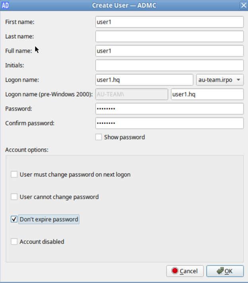Click the Confirm password field
The image size is (248, 283).
point(169,123)
